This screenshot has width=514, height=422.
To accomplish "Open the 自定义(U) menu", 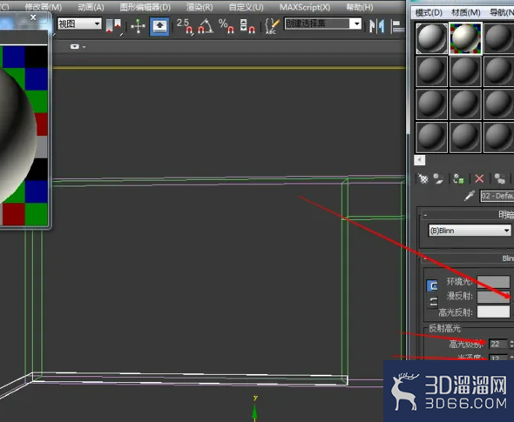I will [x=247, y=7].
